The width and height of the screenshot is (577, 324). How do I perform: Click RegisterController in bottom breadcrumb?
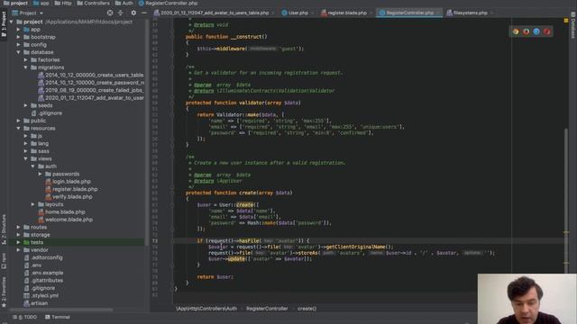(267, 309)
